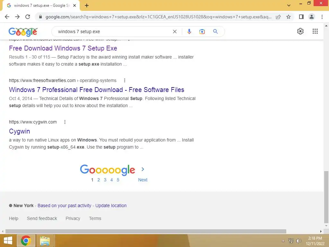Click the Next results link
The image size is (329, 247).
click(143, 180)
